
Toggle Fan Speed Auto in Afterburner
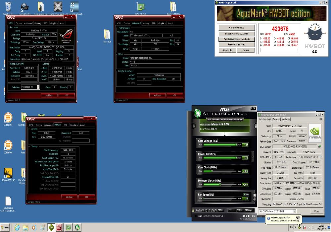pyautogui.click(x=246, y=195)
